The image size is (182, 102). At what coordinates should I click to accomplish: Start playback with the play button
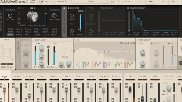click(41, 2)
